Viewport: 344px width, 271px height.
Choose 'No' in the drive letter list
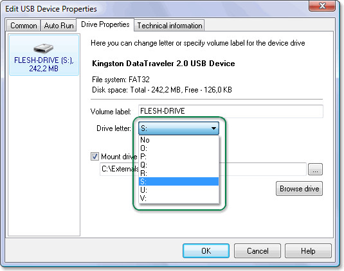tap(179, 140)
